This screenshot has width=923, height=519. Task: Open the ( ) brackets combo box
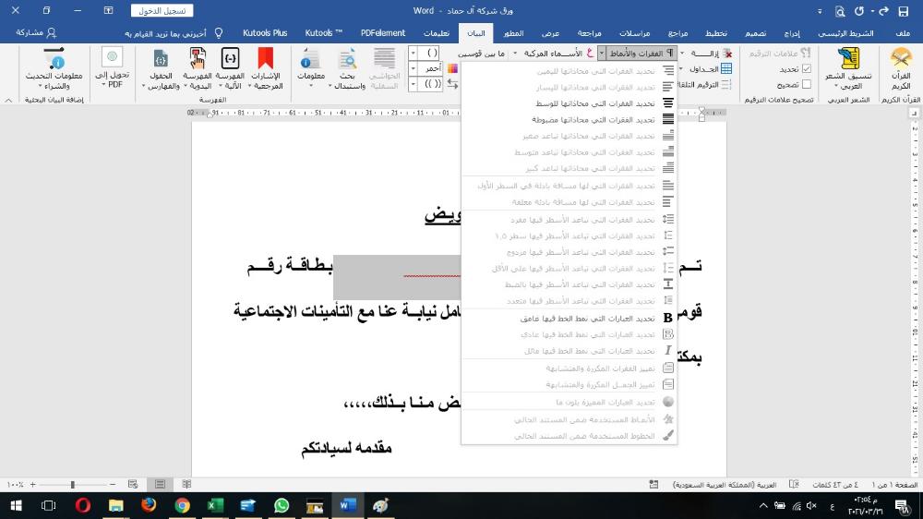(425, 53)
